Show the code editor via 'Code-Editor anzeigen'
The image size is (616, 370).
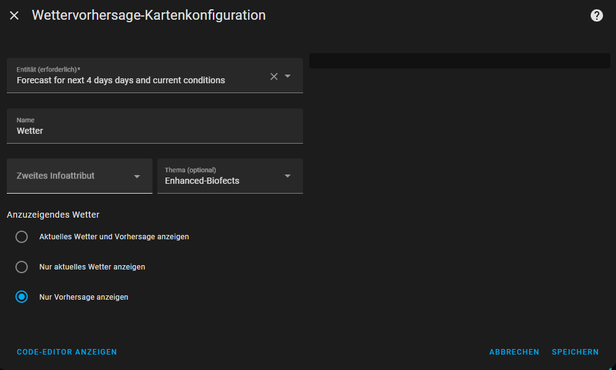tap(67, 352)
